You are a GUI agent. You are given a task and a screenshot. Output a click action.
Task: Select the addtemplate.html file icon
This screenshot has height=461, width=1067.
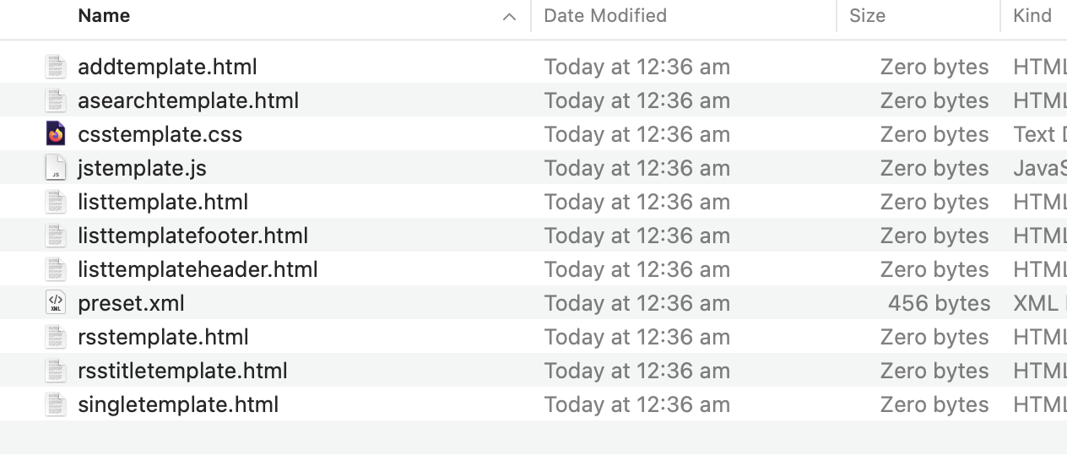tap(56, 67)
